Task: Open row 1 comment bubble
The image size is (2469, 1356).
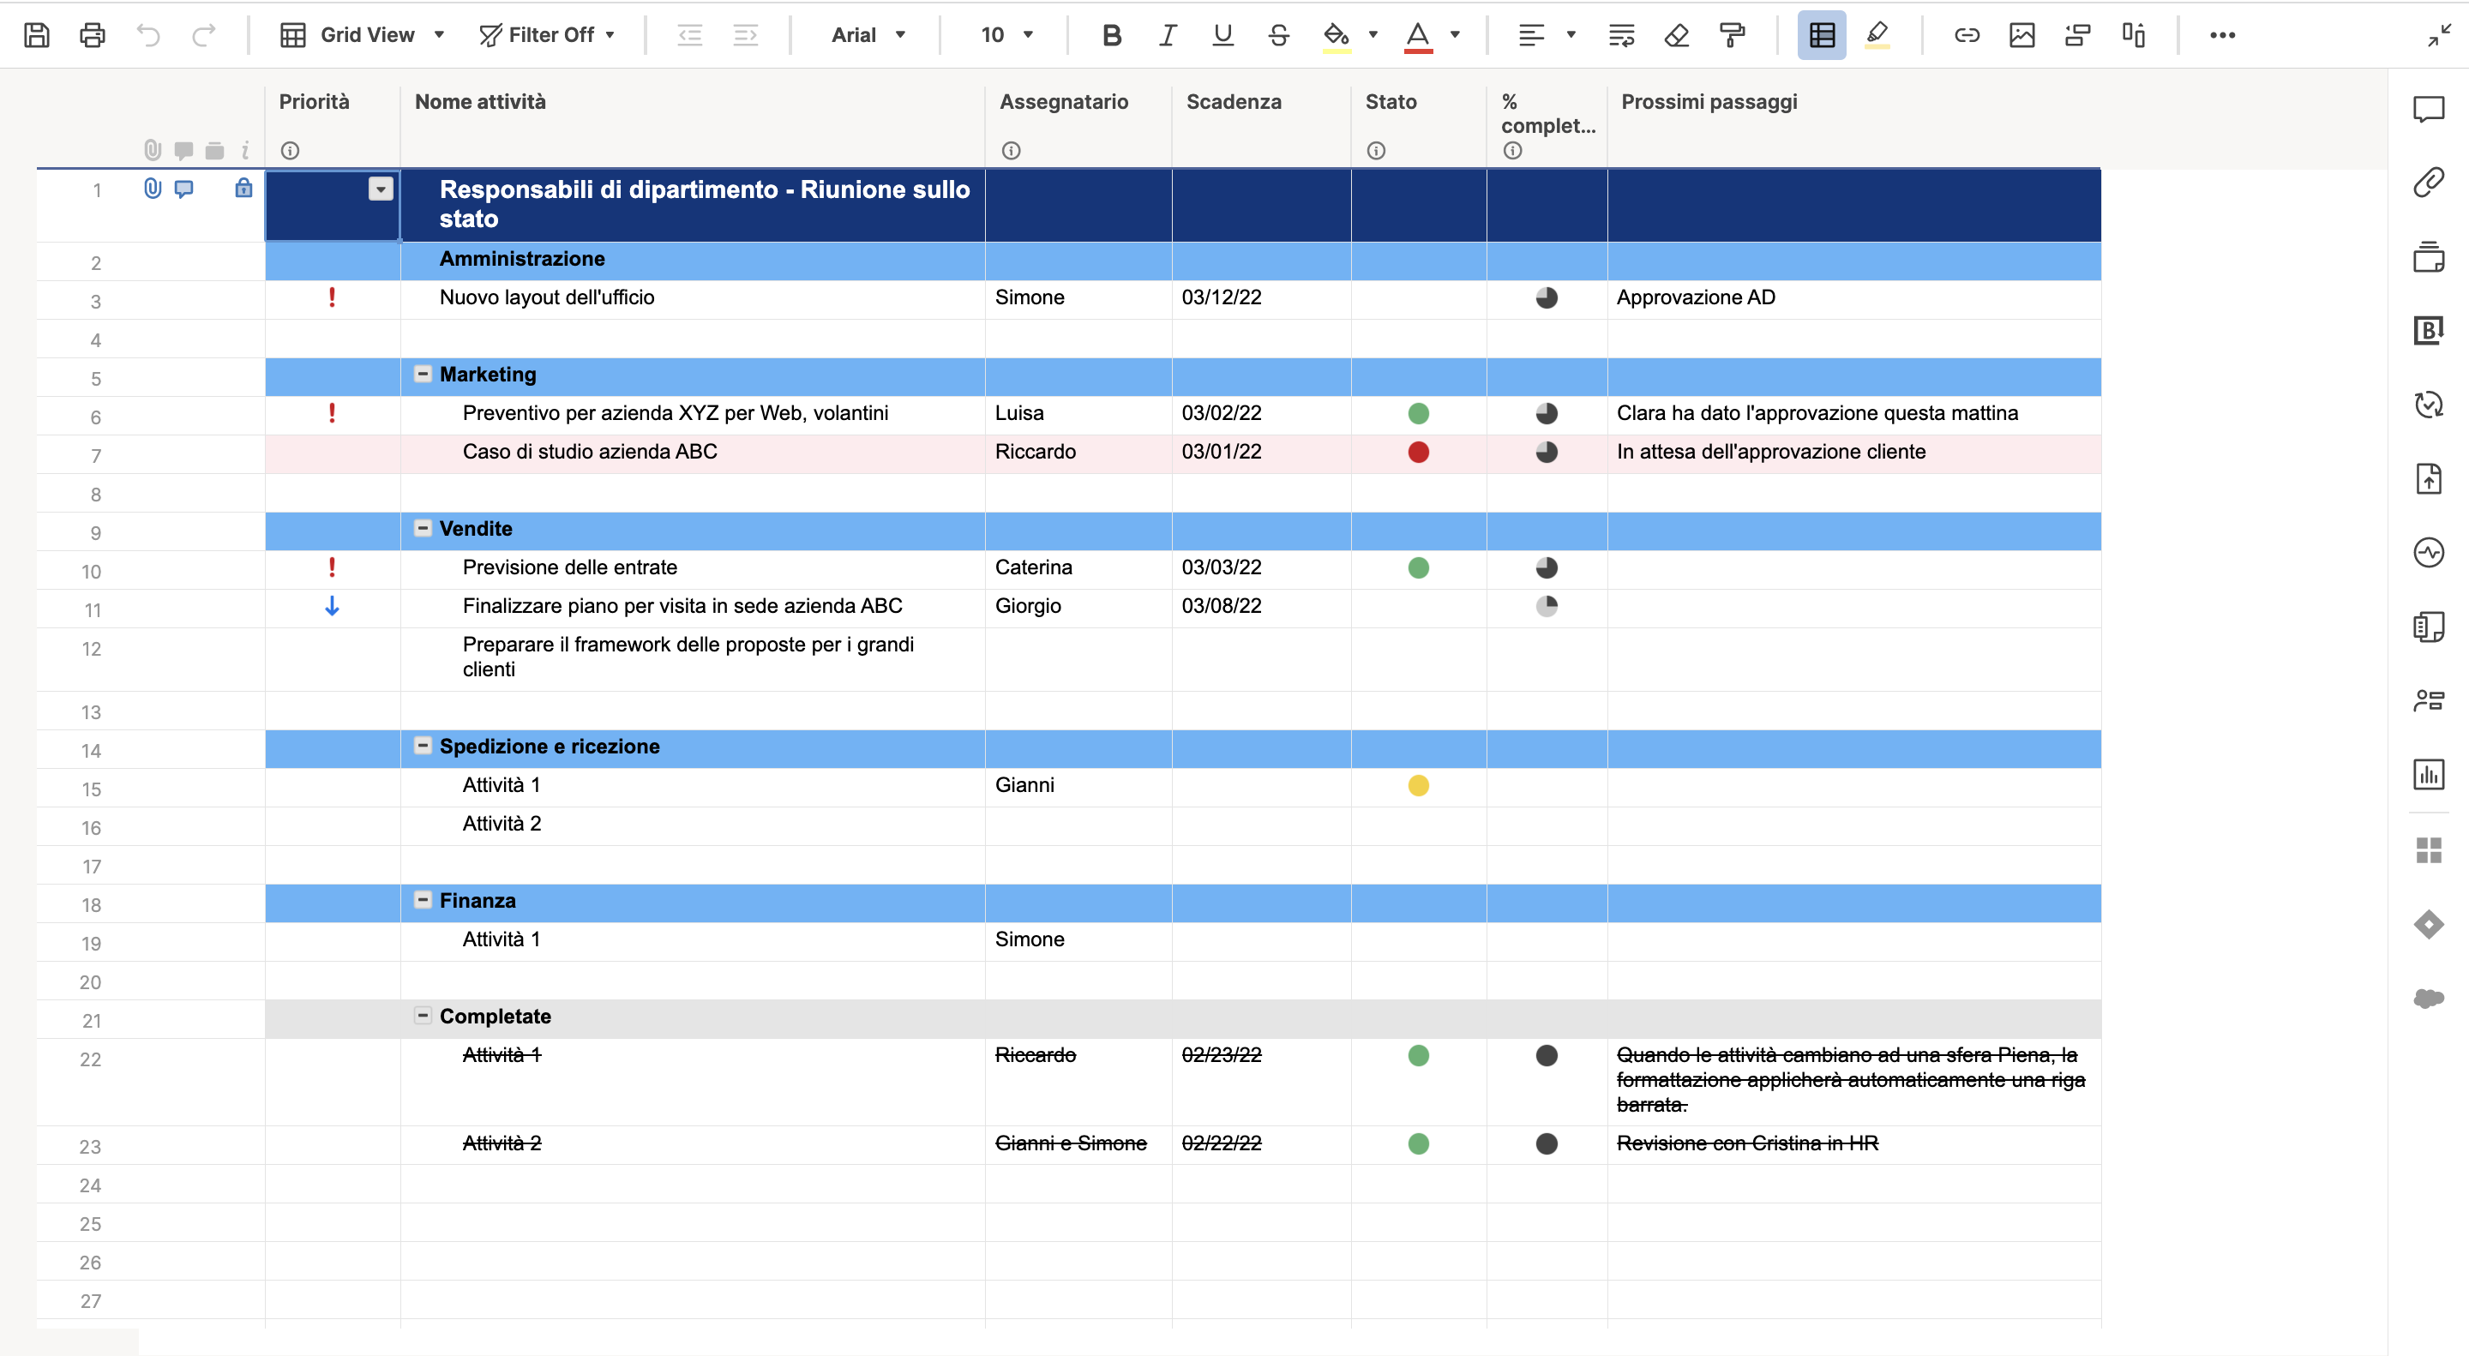Action: click(x=183, y=189)
